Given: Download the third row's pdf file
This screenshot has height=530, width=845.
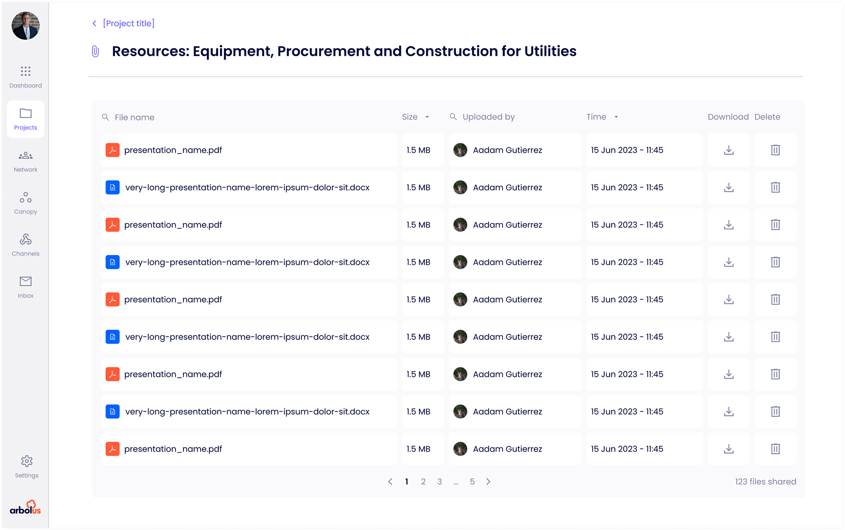Looking at the screenshot, I should click(x=729, y=225).
